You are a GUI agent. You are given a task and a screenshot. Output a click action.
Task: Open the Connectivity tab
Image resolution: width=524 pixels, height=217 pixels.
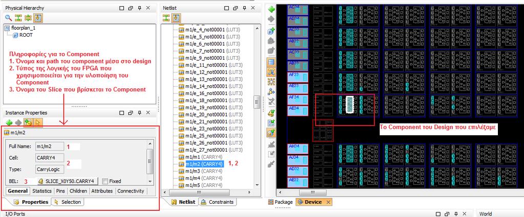coord(130,191)
